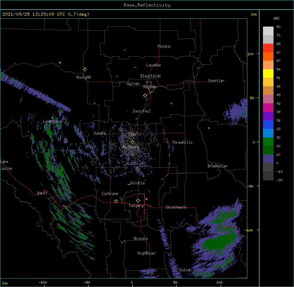Screen dimensions: 294x287
Task: Click the 10 dBZ indigo legend swatch
Action: [x=268, y=158]
